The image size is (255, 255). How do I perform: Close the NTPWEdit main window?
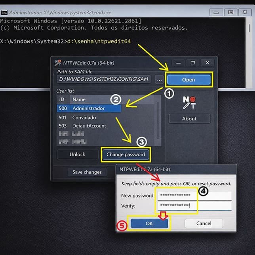[207, 63]
